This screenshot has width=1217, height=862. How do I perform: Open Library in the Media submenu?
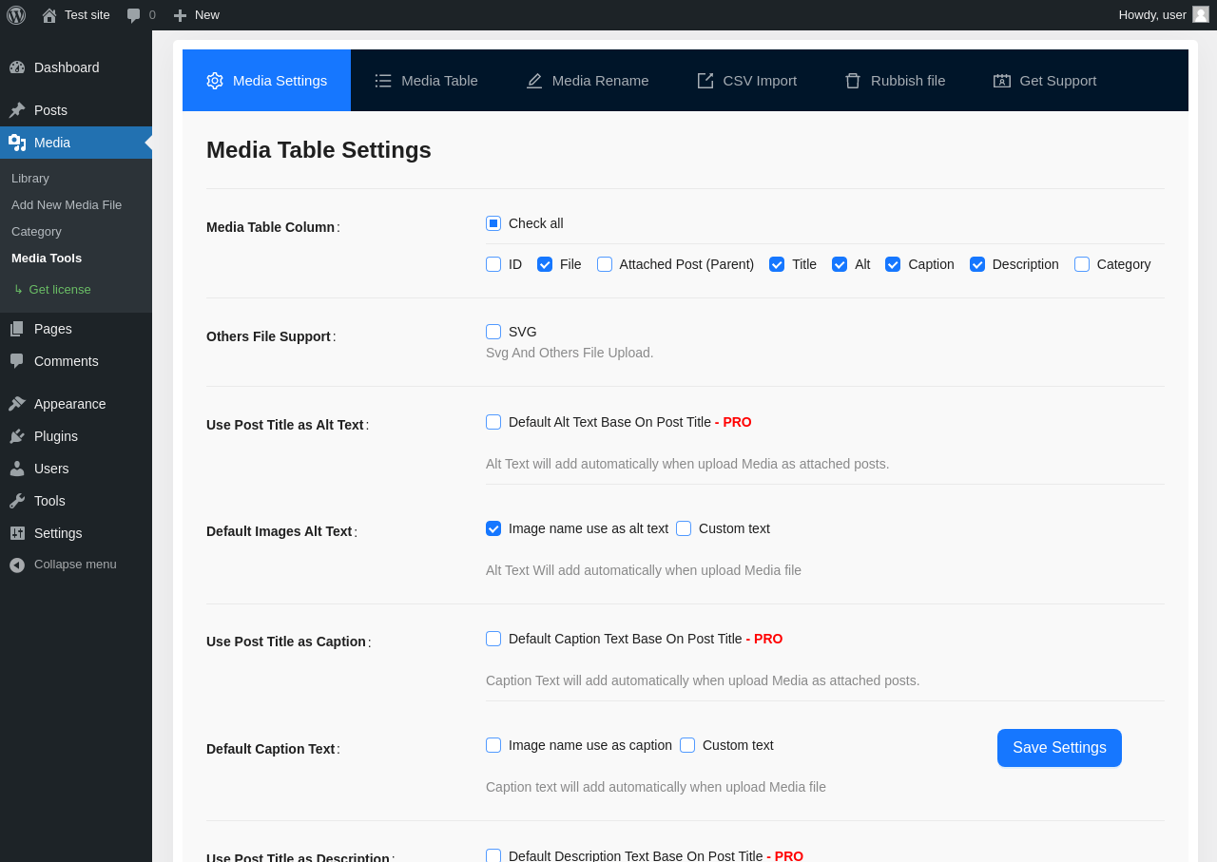(30, 179)
